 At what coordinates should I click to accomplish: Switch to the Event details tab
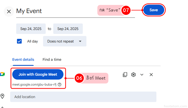coord(23,59)
